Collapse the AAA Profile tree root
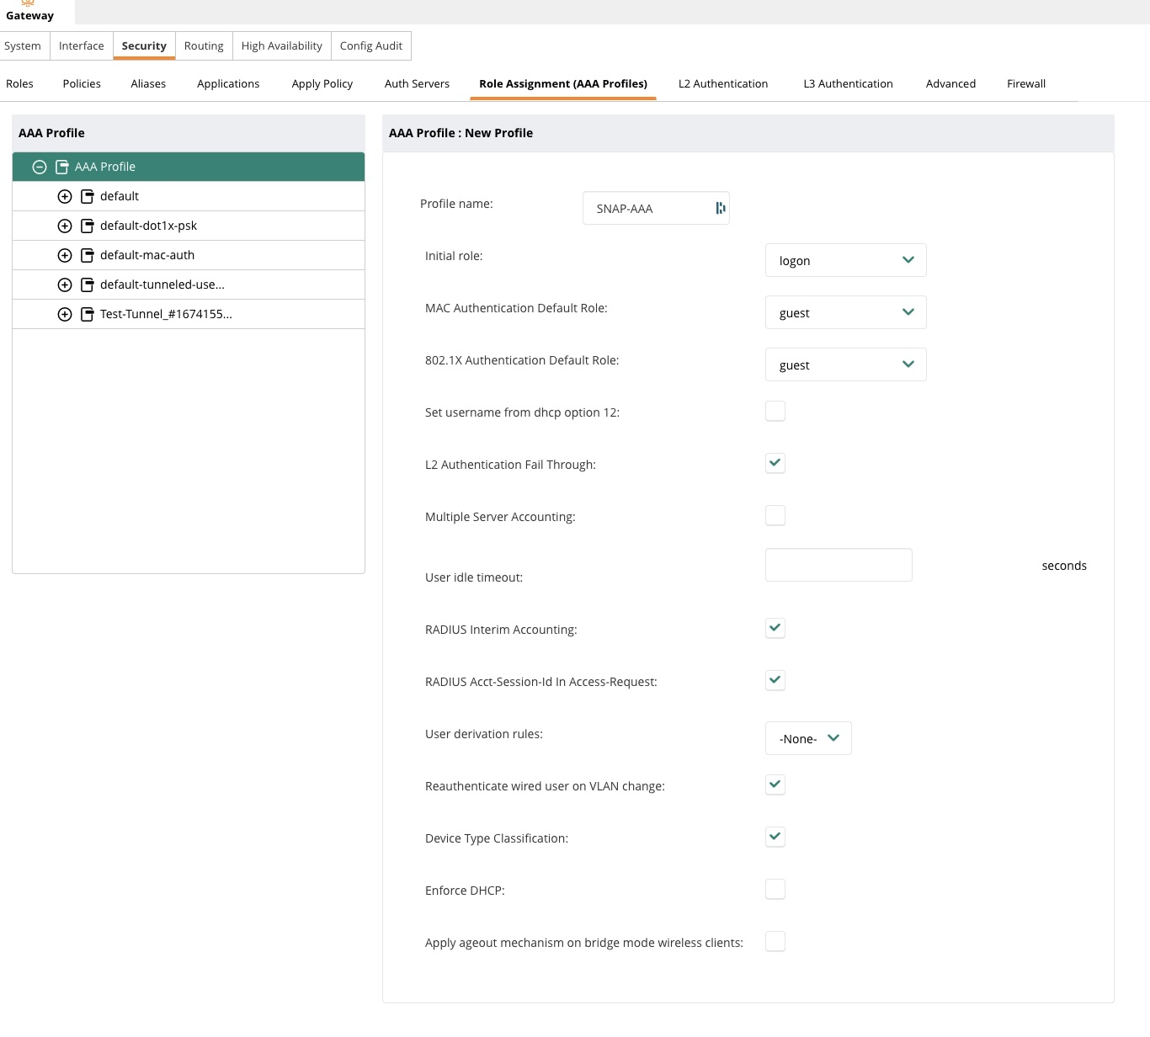 (39, 167)
